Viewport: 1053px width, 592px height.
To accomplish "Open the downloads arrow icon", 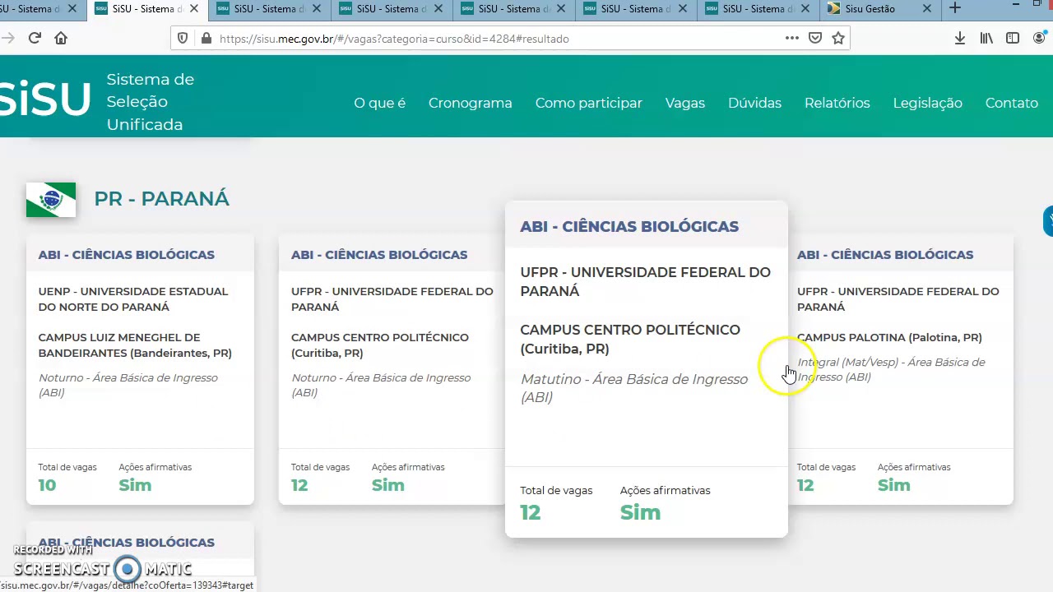I will pos(960,38).
